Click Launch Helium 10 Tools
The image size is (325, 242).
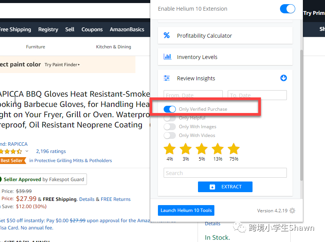click(x=186, y=210)
